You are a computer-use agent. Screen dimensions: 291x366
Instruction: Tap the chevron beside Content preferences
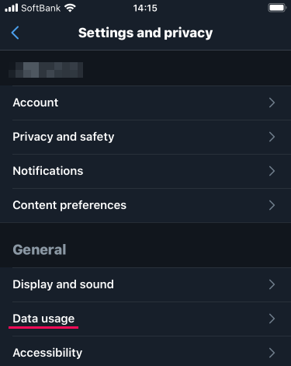(272, 205)
